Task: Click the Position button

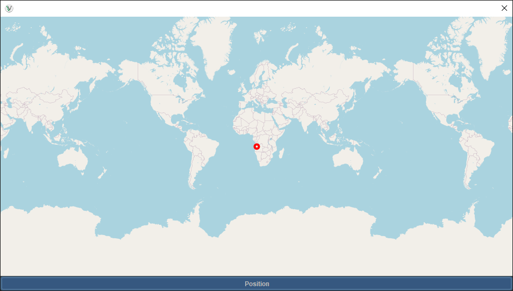Action: [256, 284]
